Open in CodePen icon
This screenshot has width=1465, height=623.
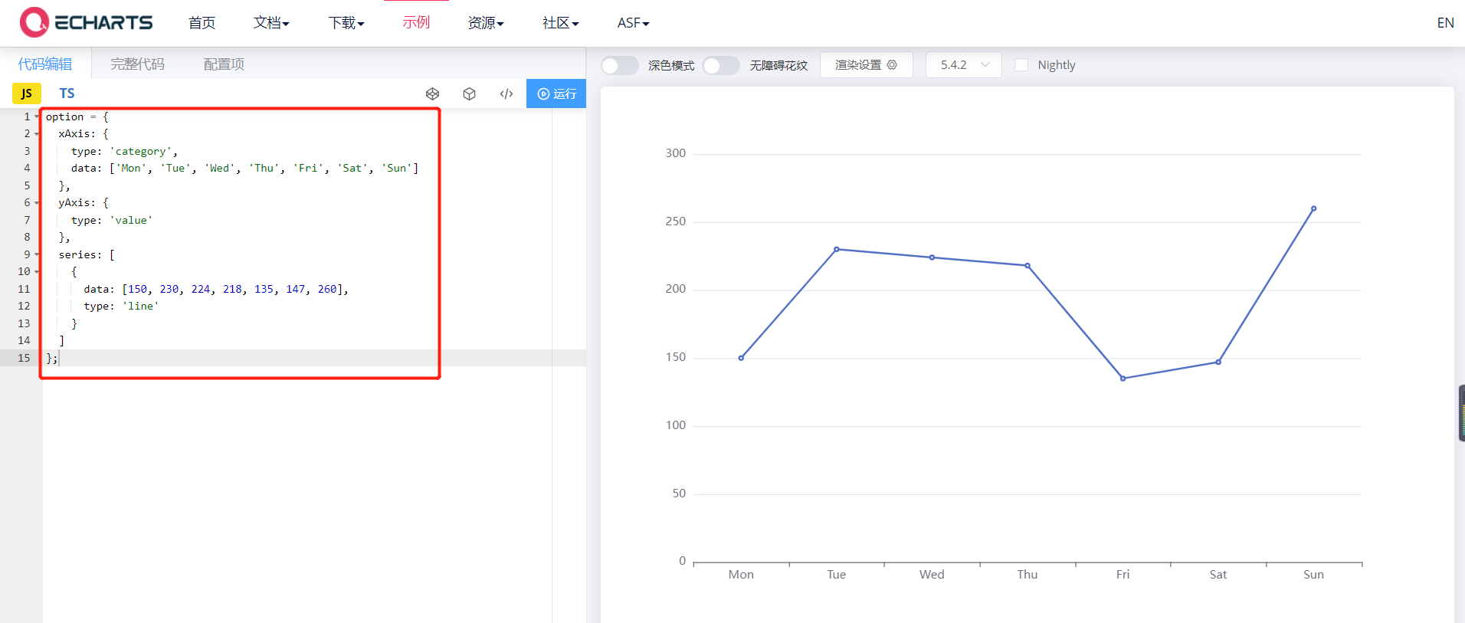coord(432,93)
